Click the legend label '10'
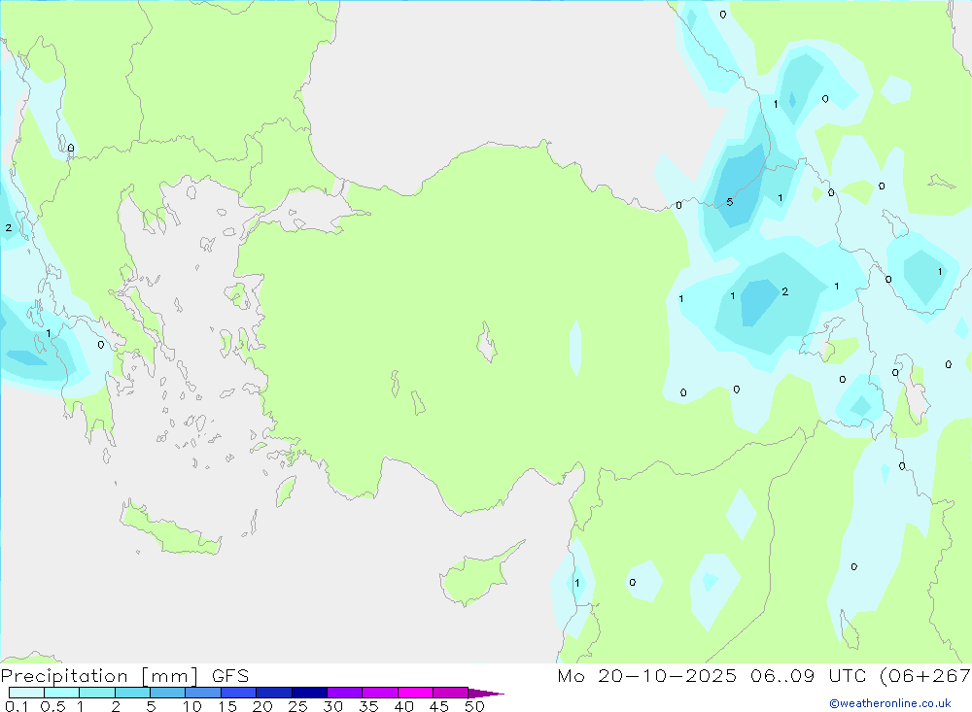This screenshot has height=712, width=972. pos(192,706)
